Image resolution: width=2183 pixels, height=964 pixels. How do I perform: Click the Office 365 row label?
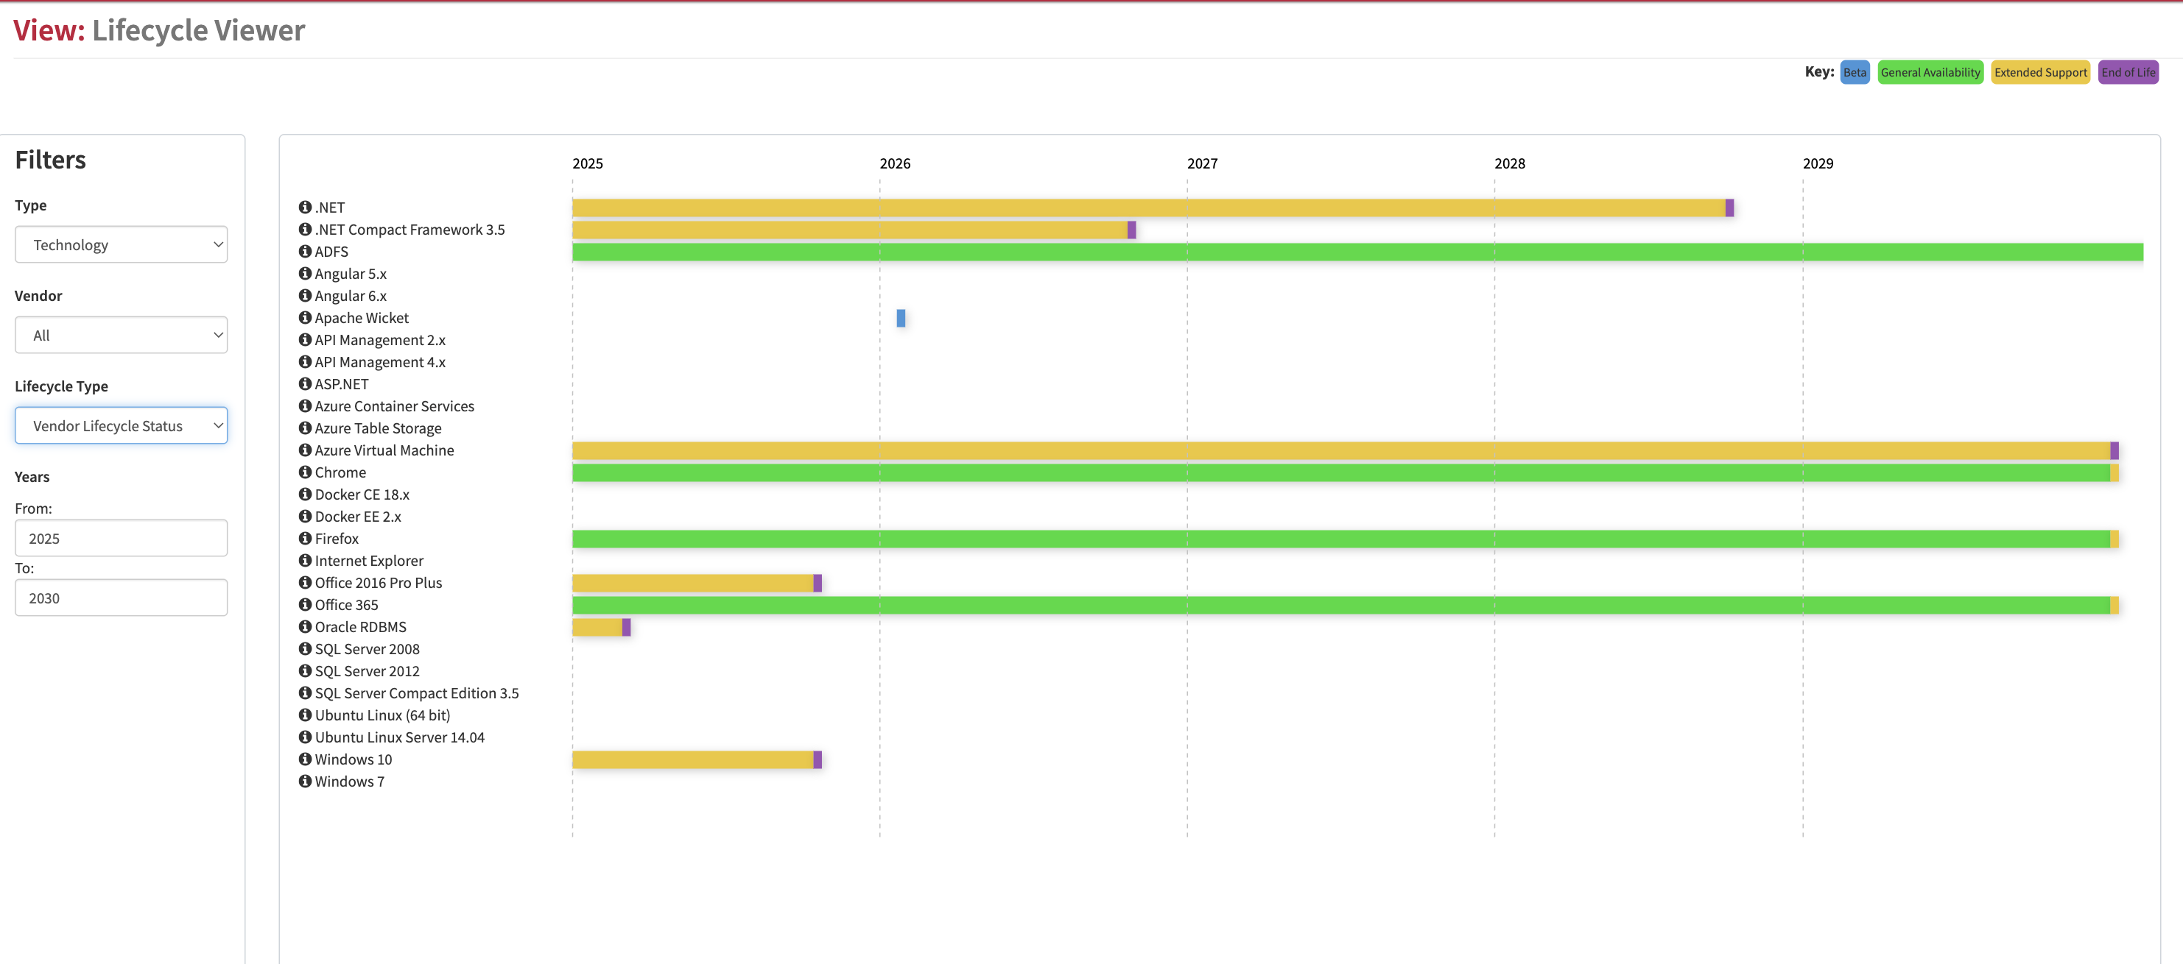click(345, 605)
